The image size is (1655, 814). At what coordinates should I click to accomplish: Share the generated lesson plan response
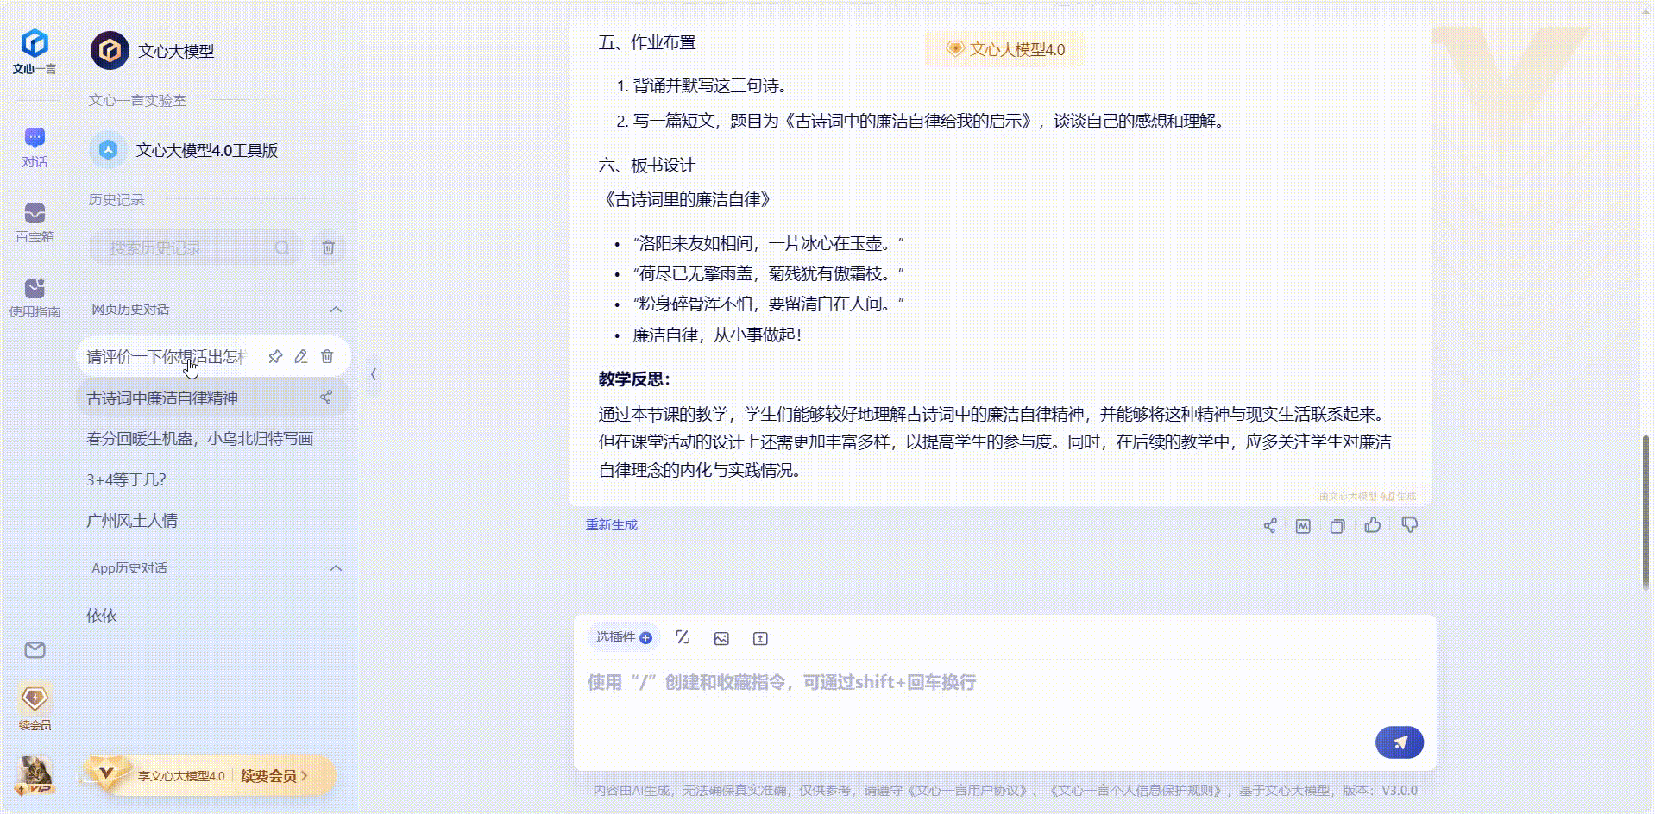click(x=1269, y=525)
